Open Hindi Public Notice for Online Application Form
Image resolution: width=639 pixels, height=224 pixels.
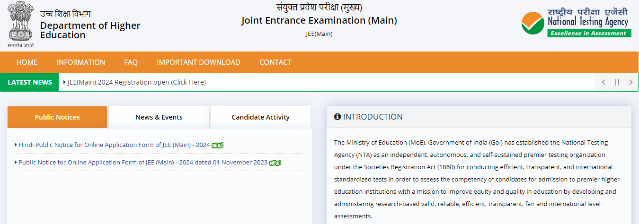(x=114, y=145)
